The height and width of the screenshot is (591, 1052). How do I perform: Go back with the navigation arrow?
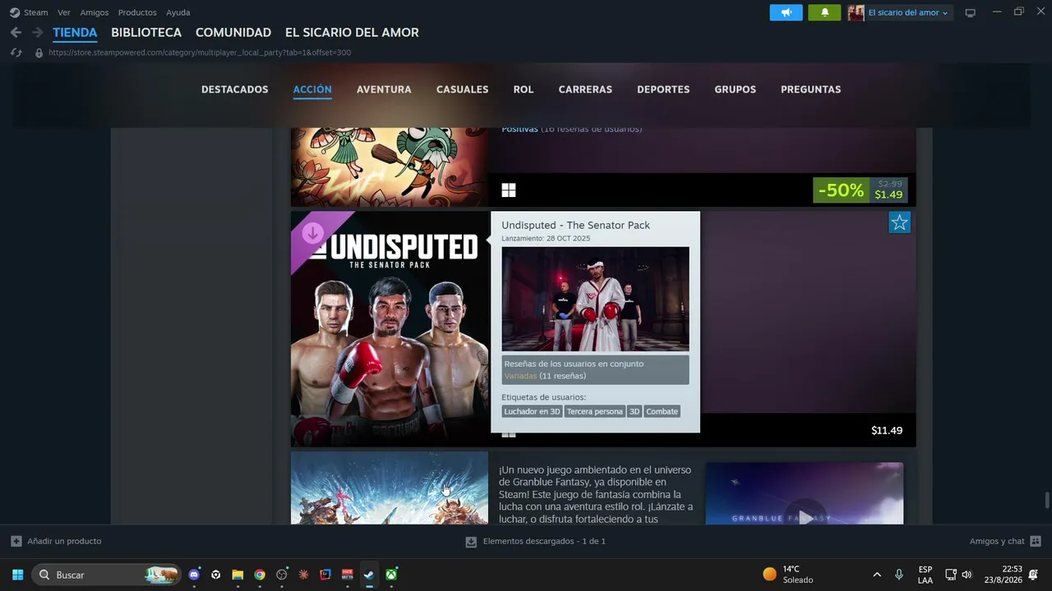point(16,32)
